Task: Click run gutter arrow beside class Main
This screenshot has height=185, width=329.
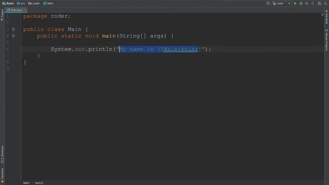Action: coord(14,29)
